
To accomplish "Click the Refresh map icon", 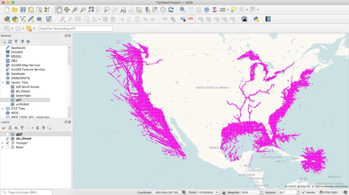I will click(171, 9).
